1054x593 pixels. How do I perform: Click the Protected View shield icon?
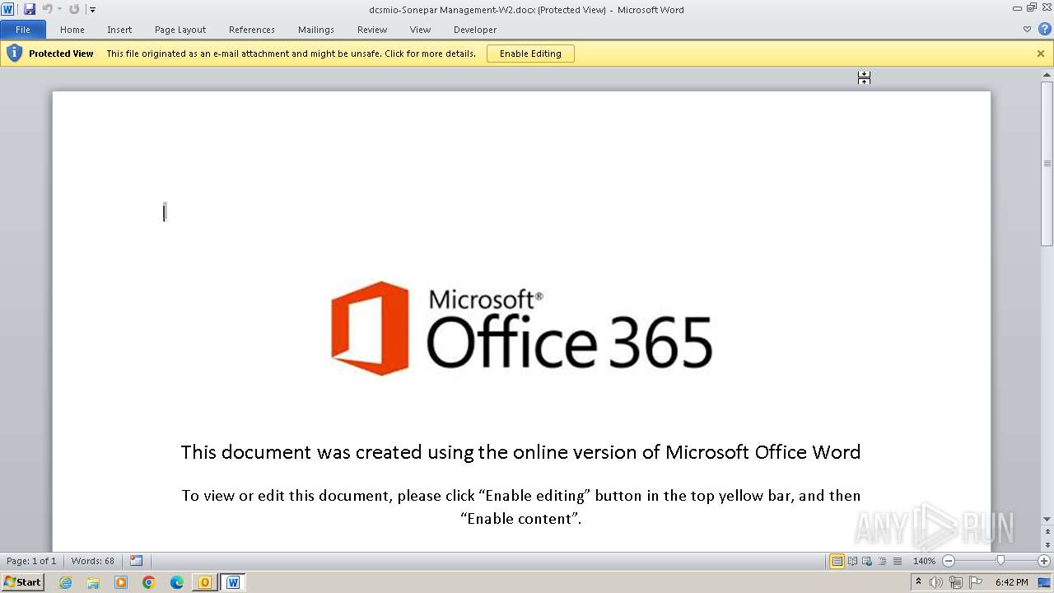coord(14,54)
